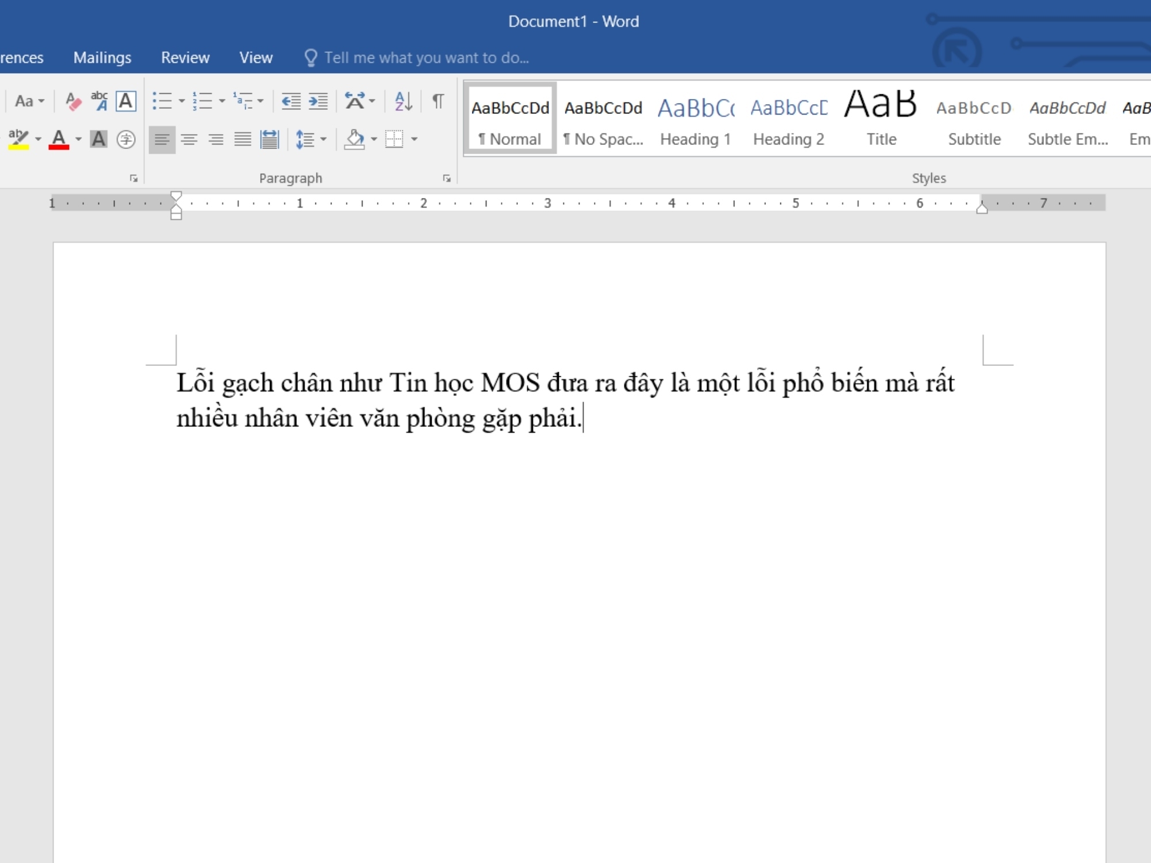Toggle Character Shading on text
The image size is (1151, 863).
coord(98,139)
